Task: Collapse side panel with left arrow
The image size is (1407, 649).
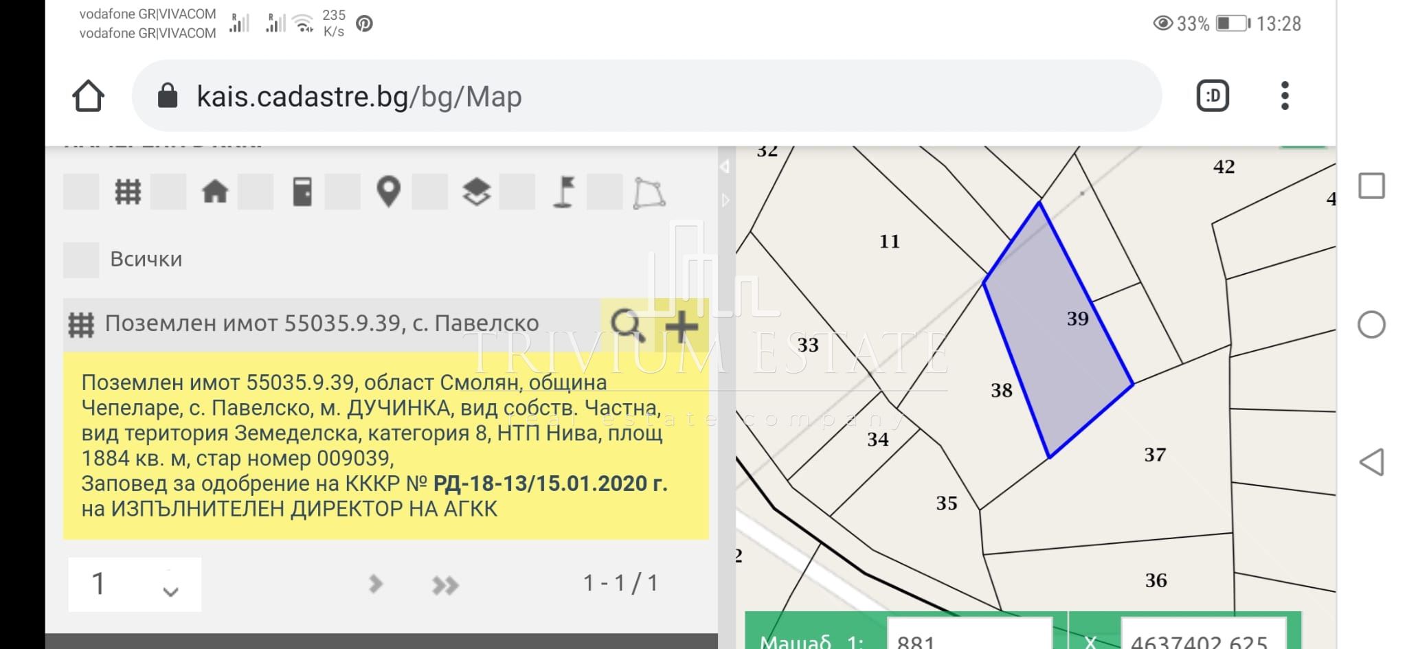Action: point(724,167)
